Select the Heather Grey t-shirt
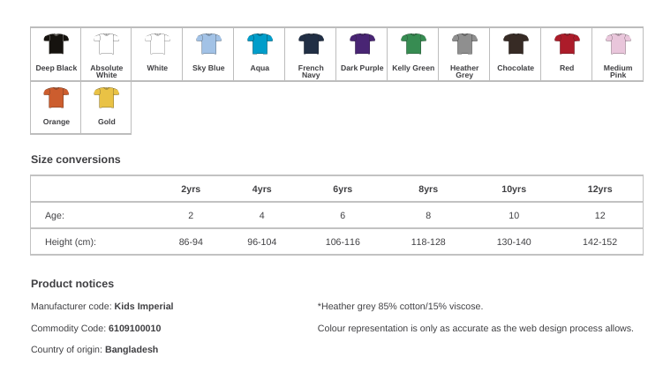The height and width of the screenshot is (379, 663). [464, 44]
